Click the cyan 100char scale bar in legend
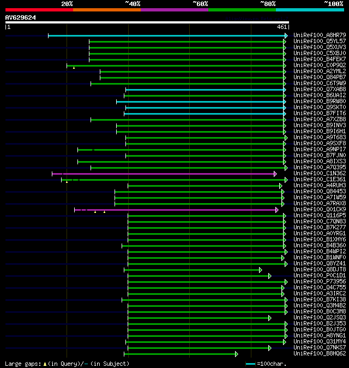 250,364
